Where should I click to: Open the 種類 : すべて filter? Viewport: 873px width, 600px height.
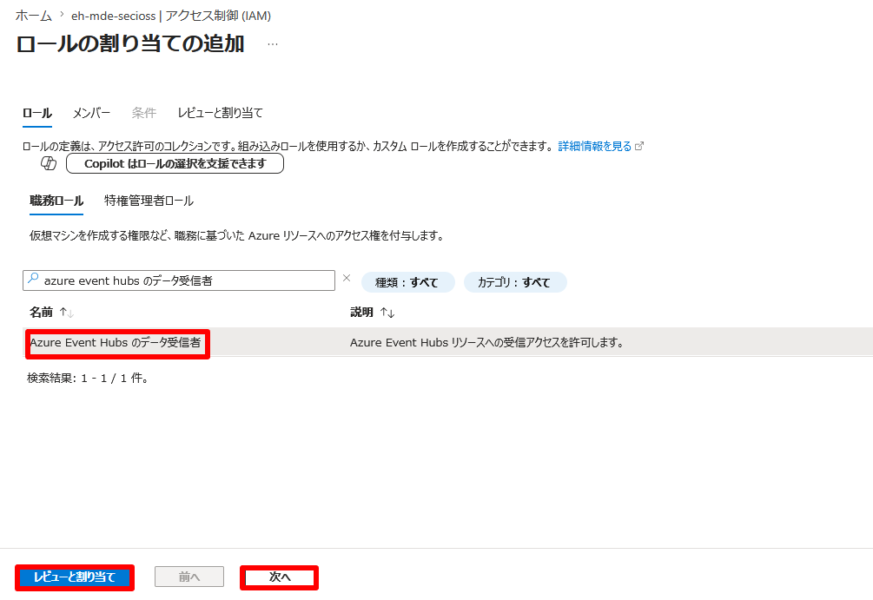407,282
